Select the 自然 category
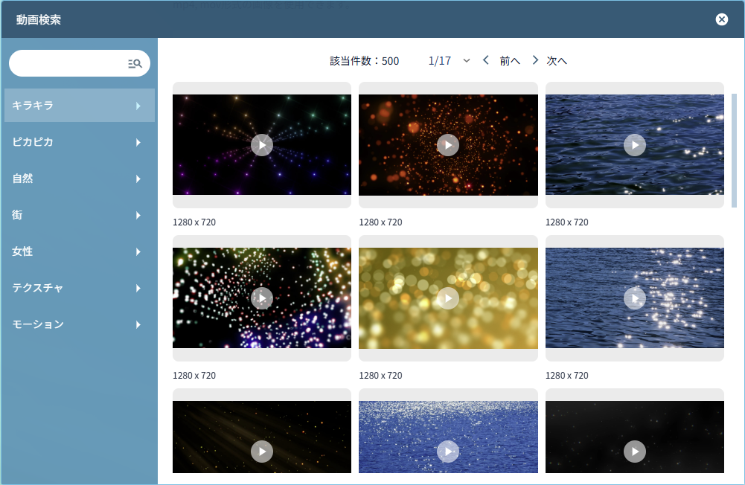This screenshot has height=485, width=745. pyautogui.click(x=80, y=179)
